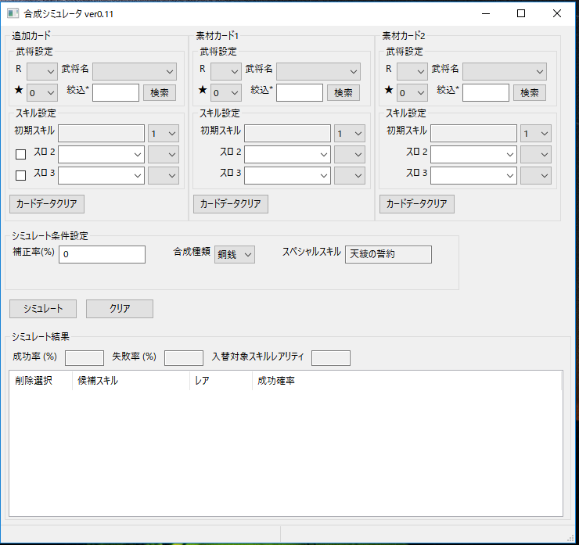Screen dimensions: 579x545
Task: Open the スロ 3 level dropdown in 素材カード2
Action: (x=536, y=175)
